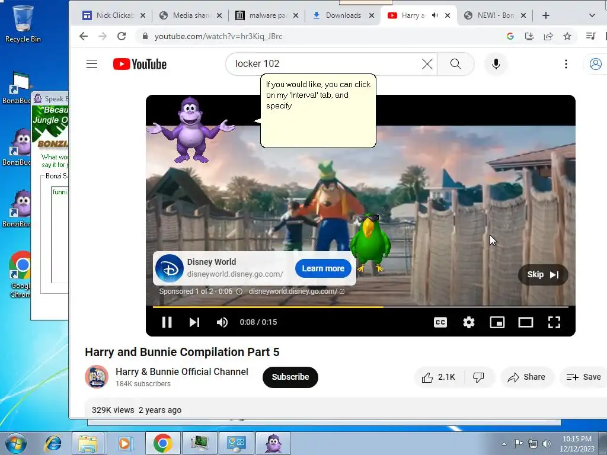
Task: Install app via address bar icon
Action: [529, 36]
